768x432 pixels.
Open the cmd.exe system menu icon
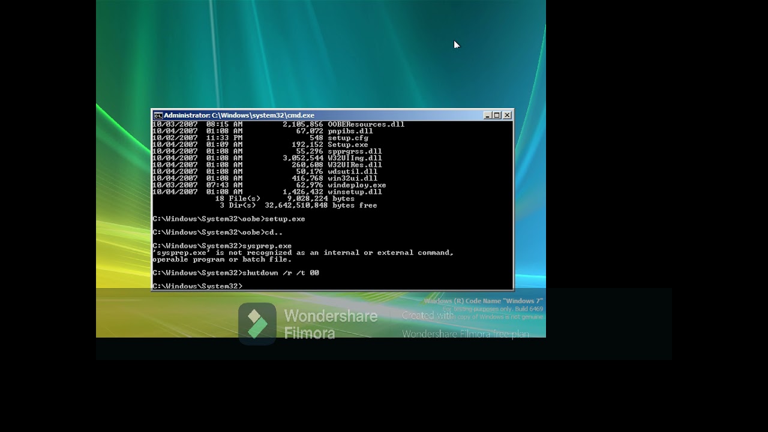click(158, 115)
